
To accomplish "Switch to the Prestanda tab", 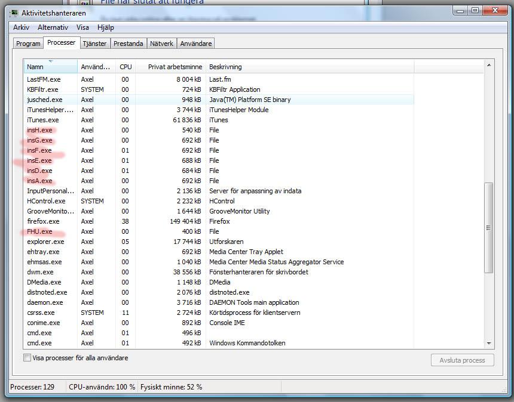I will tap(128, 44).
